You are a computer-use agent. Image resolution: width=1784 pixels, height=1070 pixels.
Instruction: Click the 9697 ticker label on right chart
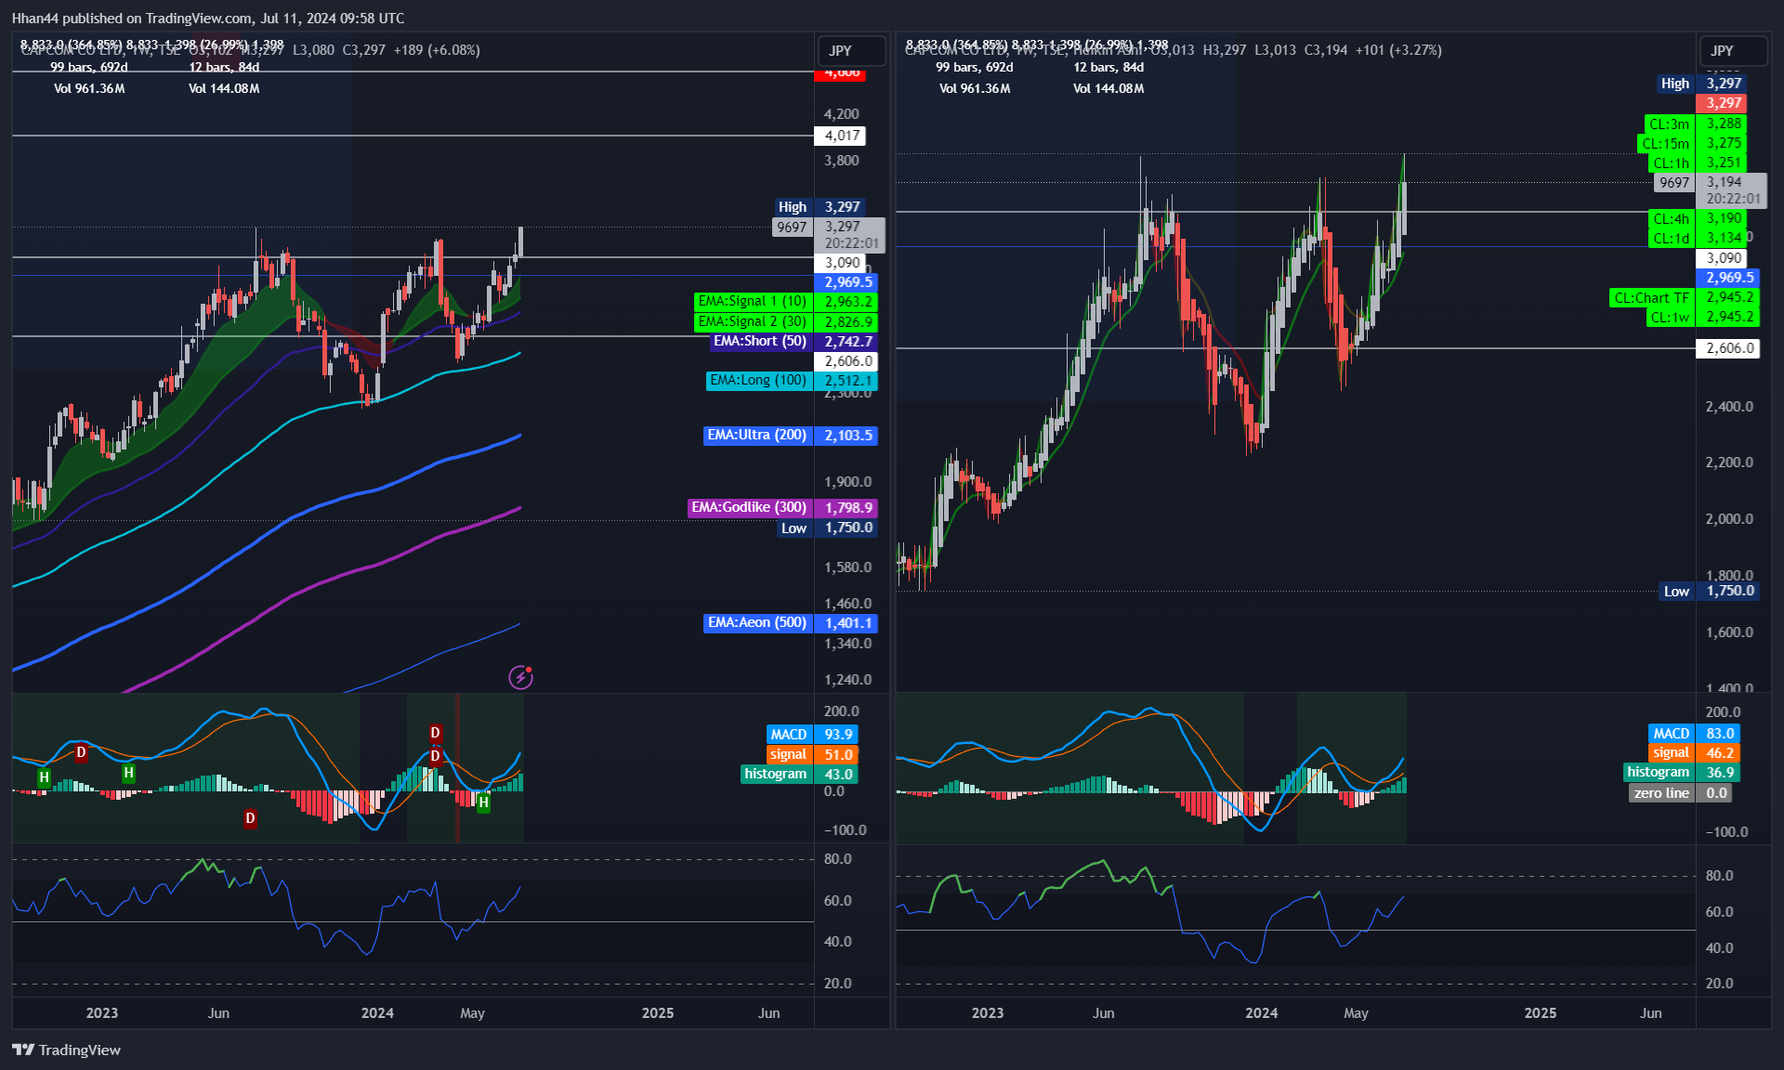coord(1674,183)
